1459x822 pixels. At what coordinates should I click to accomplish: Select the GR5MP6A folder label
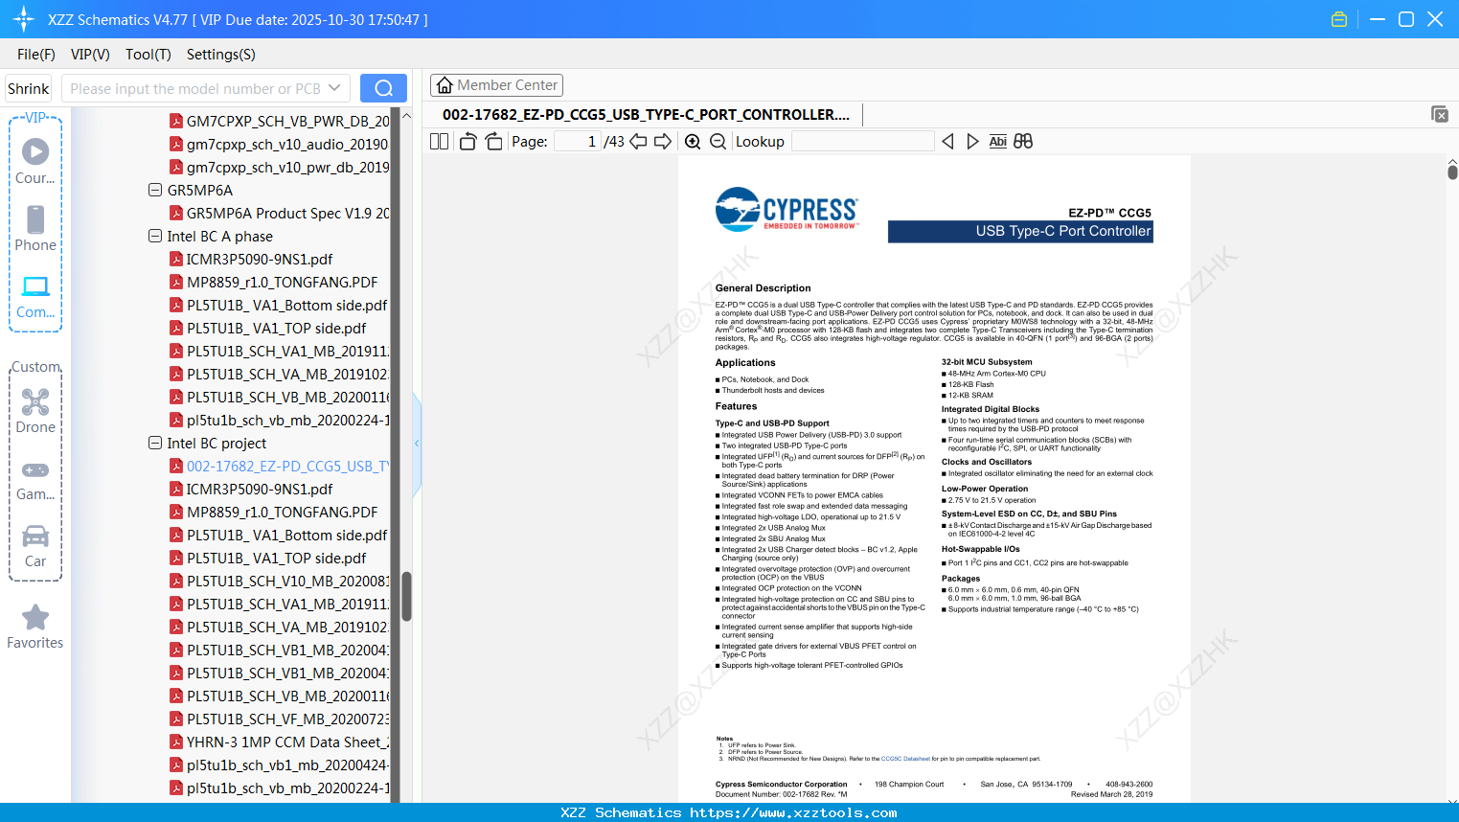click(200, 190)
